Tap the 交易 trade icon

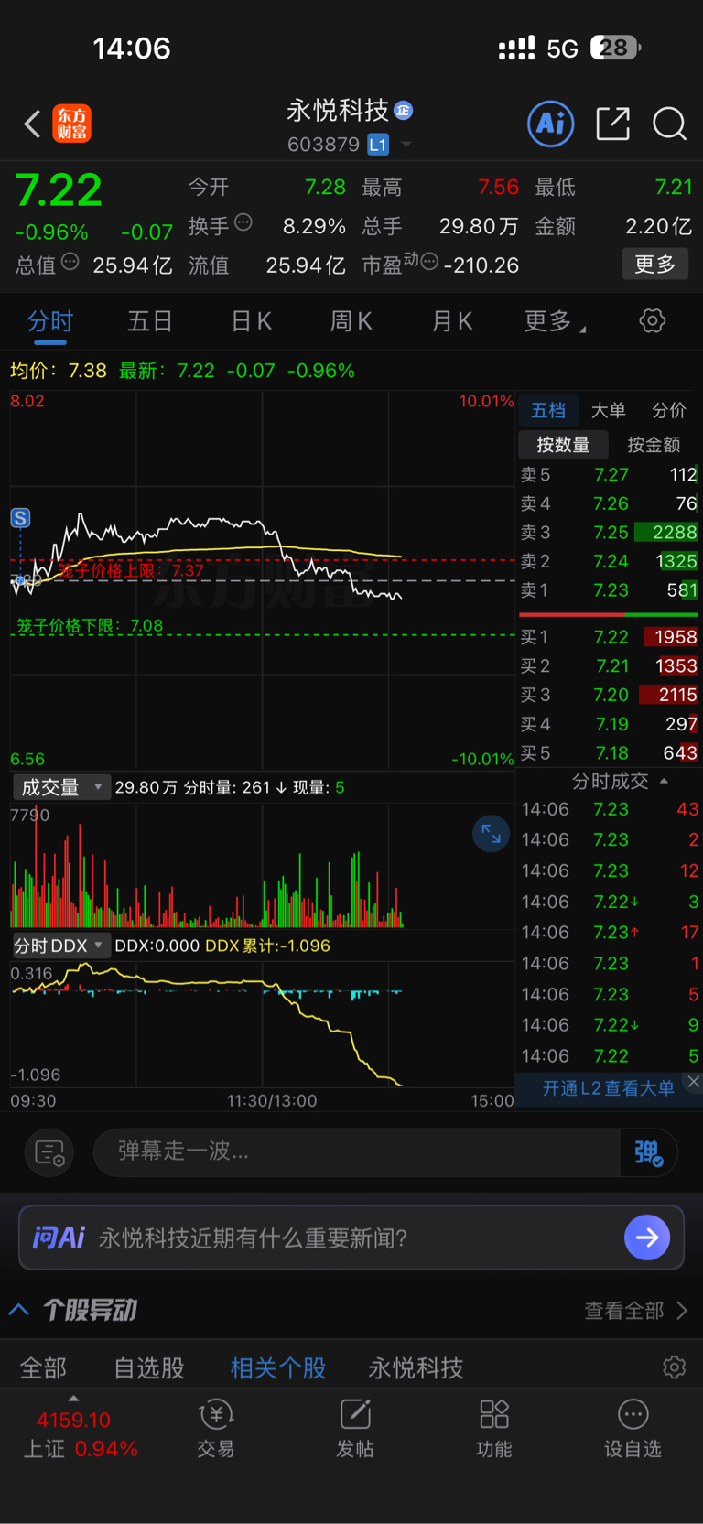pos(216,1428)
